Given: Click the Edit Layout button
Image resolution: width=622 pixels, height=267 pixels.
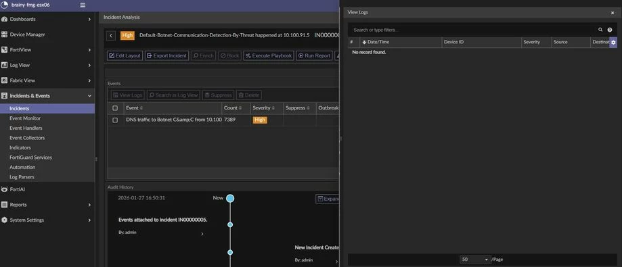Looking at the screenshot, I should coord(125,56).
